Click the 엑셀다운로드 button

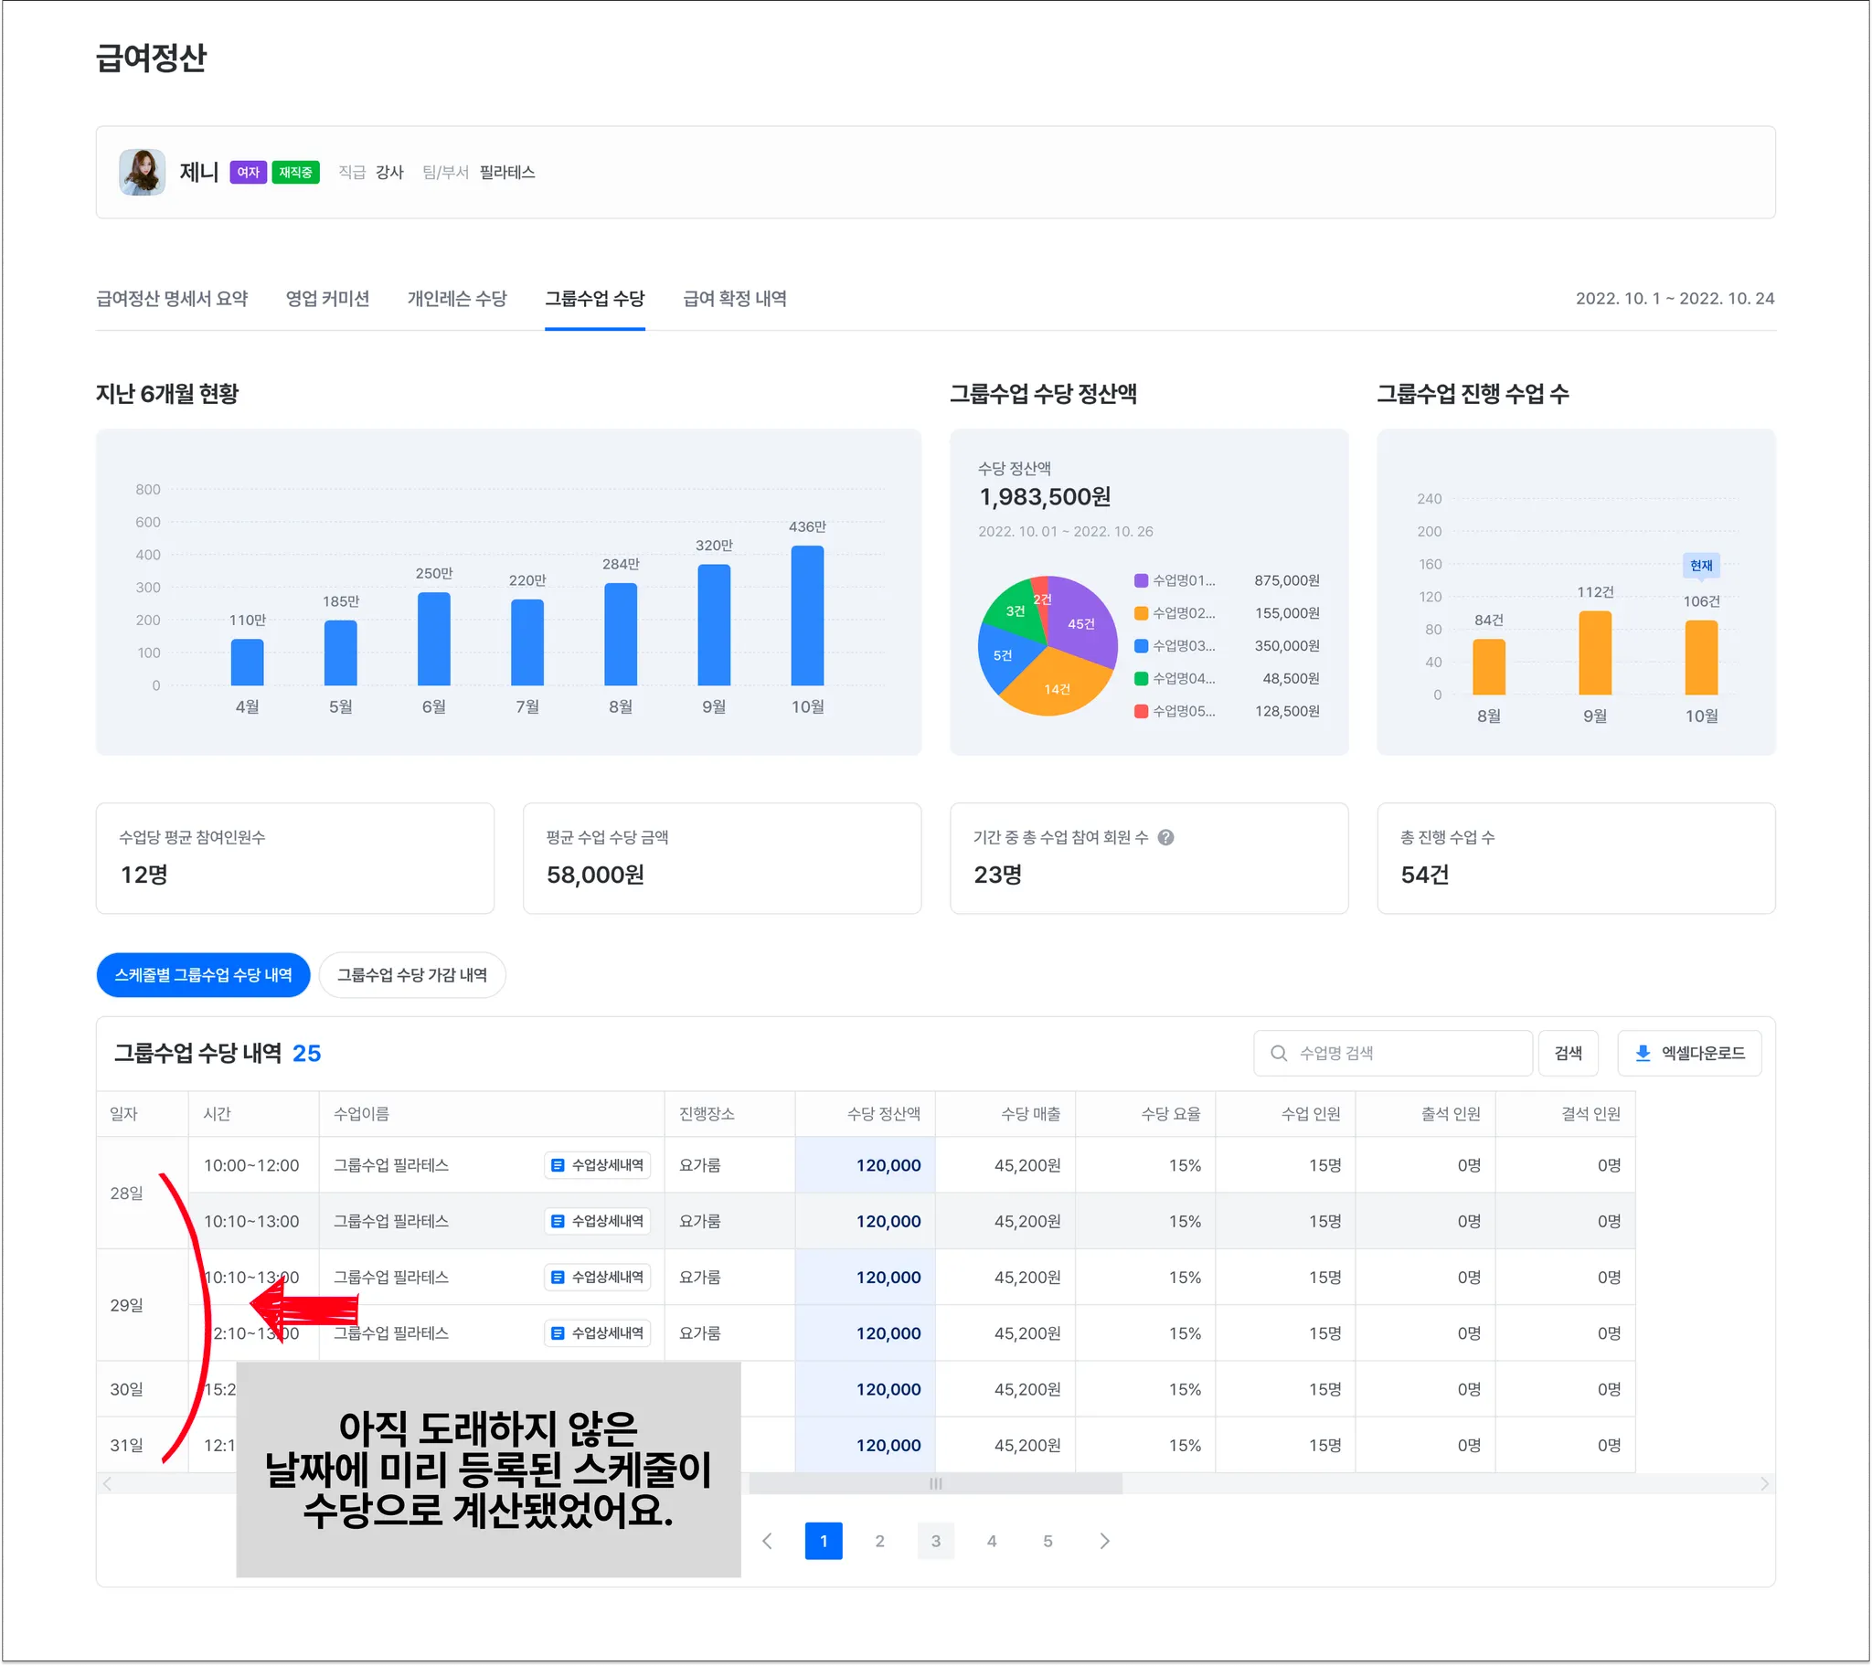[1689, 1054]
